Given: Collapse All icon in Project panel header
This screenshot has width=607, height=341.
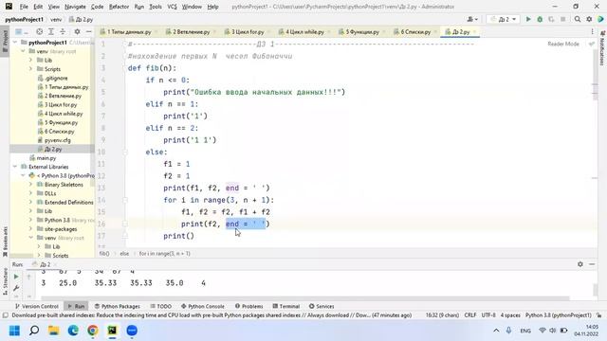Looking at the screenshot, I should 63,31.
